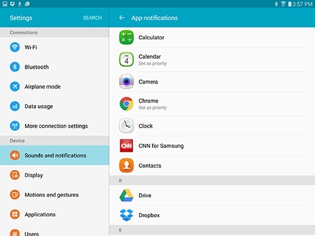
Task: Open Clock notification settings label
Action: click(146, 126)
